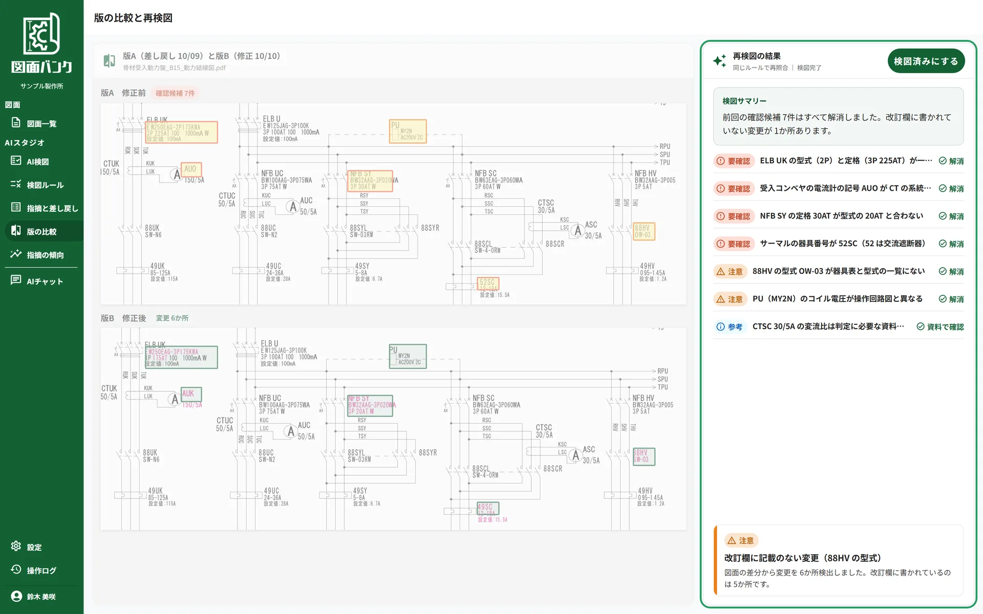Screen dimensions: 983x614
Task: Click the 検図済みにする button
Action: tap(926, 61)
